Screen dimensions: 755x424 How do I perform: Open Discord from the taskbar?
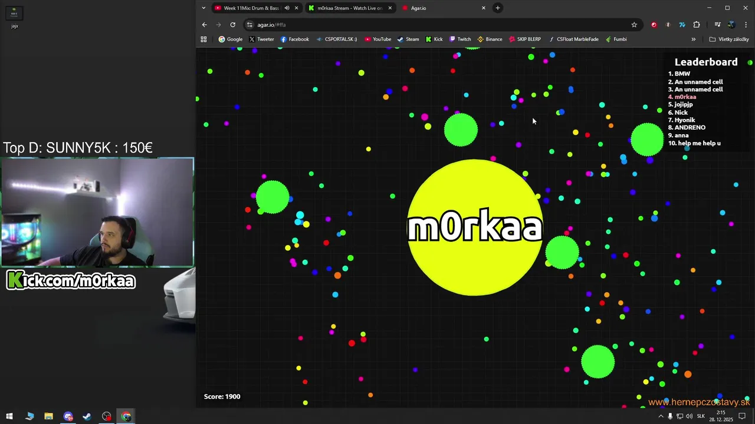68,416
